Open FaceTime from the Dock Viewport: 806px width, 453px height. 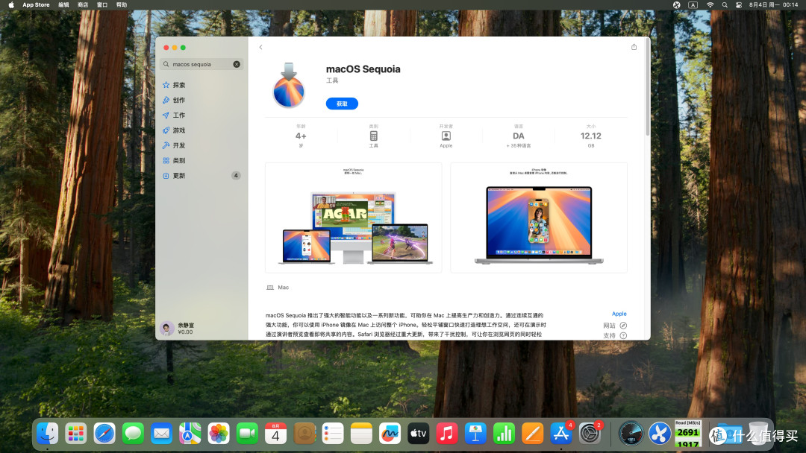pos(247,434)
